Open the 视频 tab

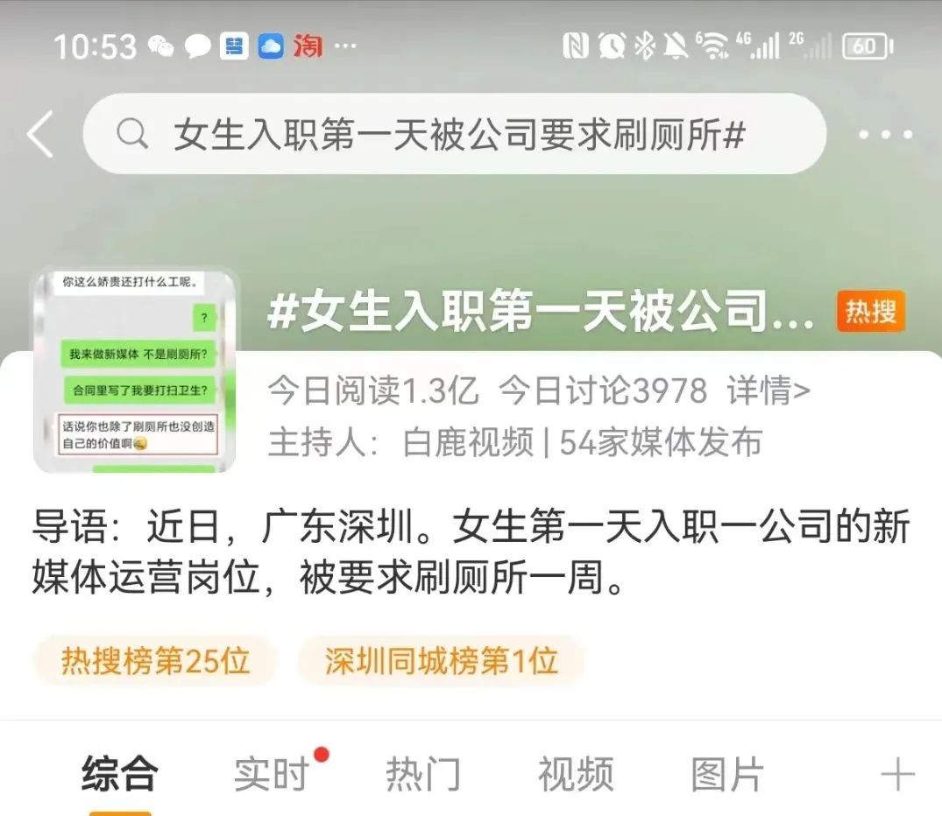click(576, 774)
